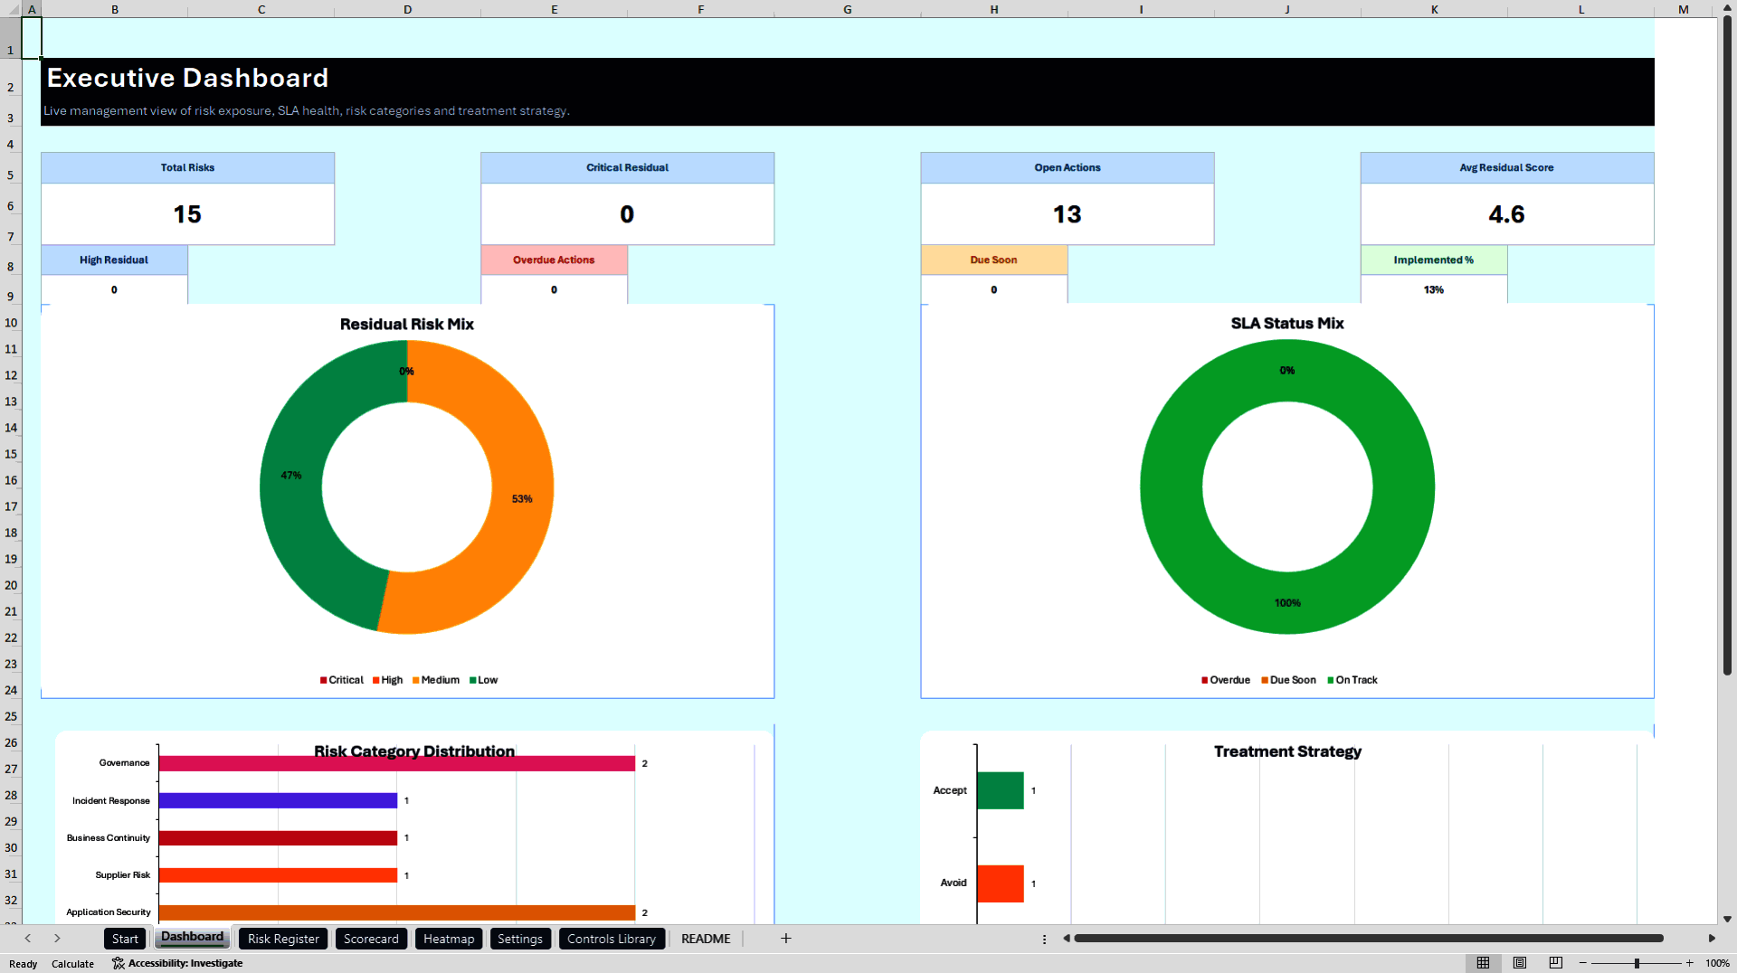Click the Calculate status bar text
This screenshot has height=973, width=1737.
click(x=72, y=964)
